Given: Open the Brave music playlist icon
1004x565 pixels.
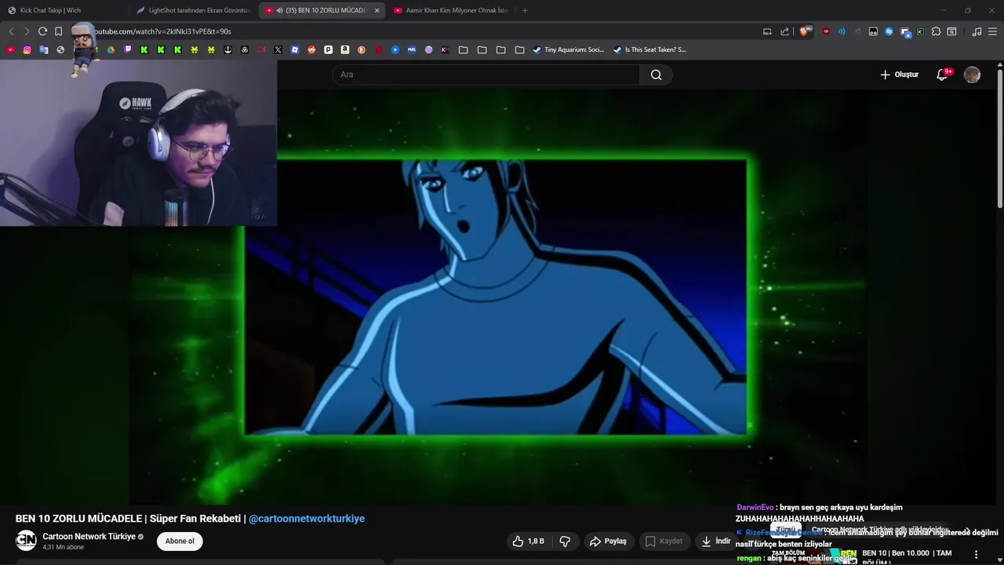Looking at the screenshot, I should click(977, 31).
